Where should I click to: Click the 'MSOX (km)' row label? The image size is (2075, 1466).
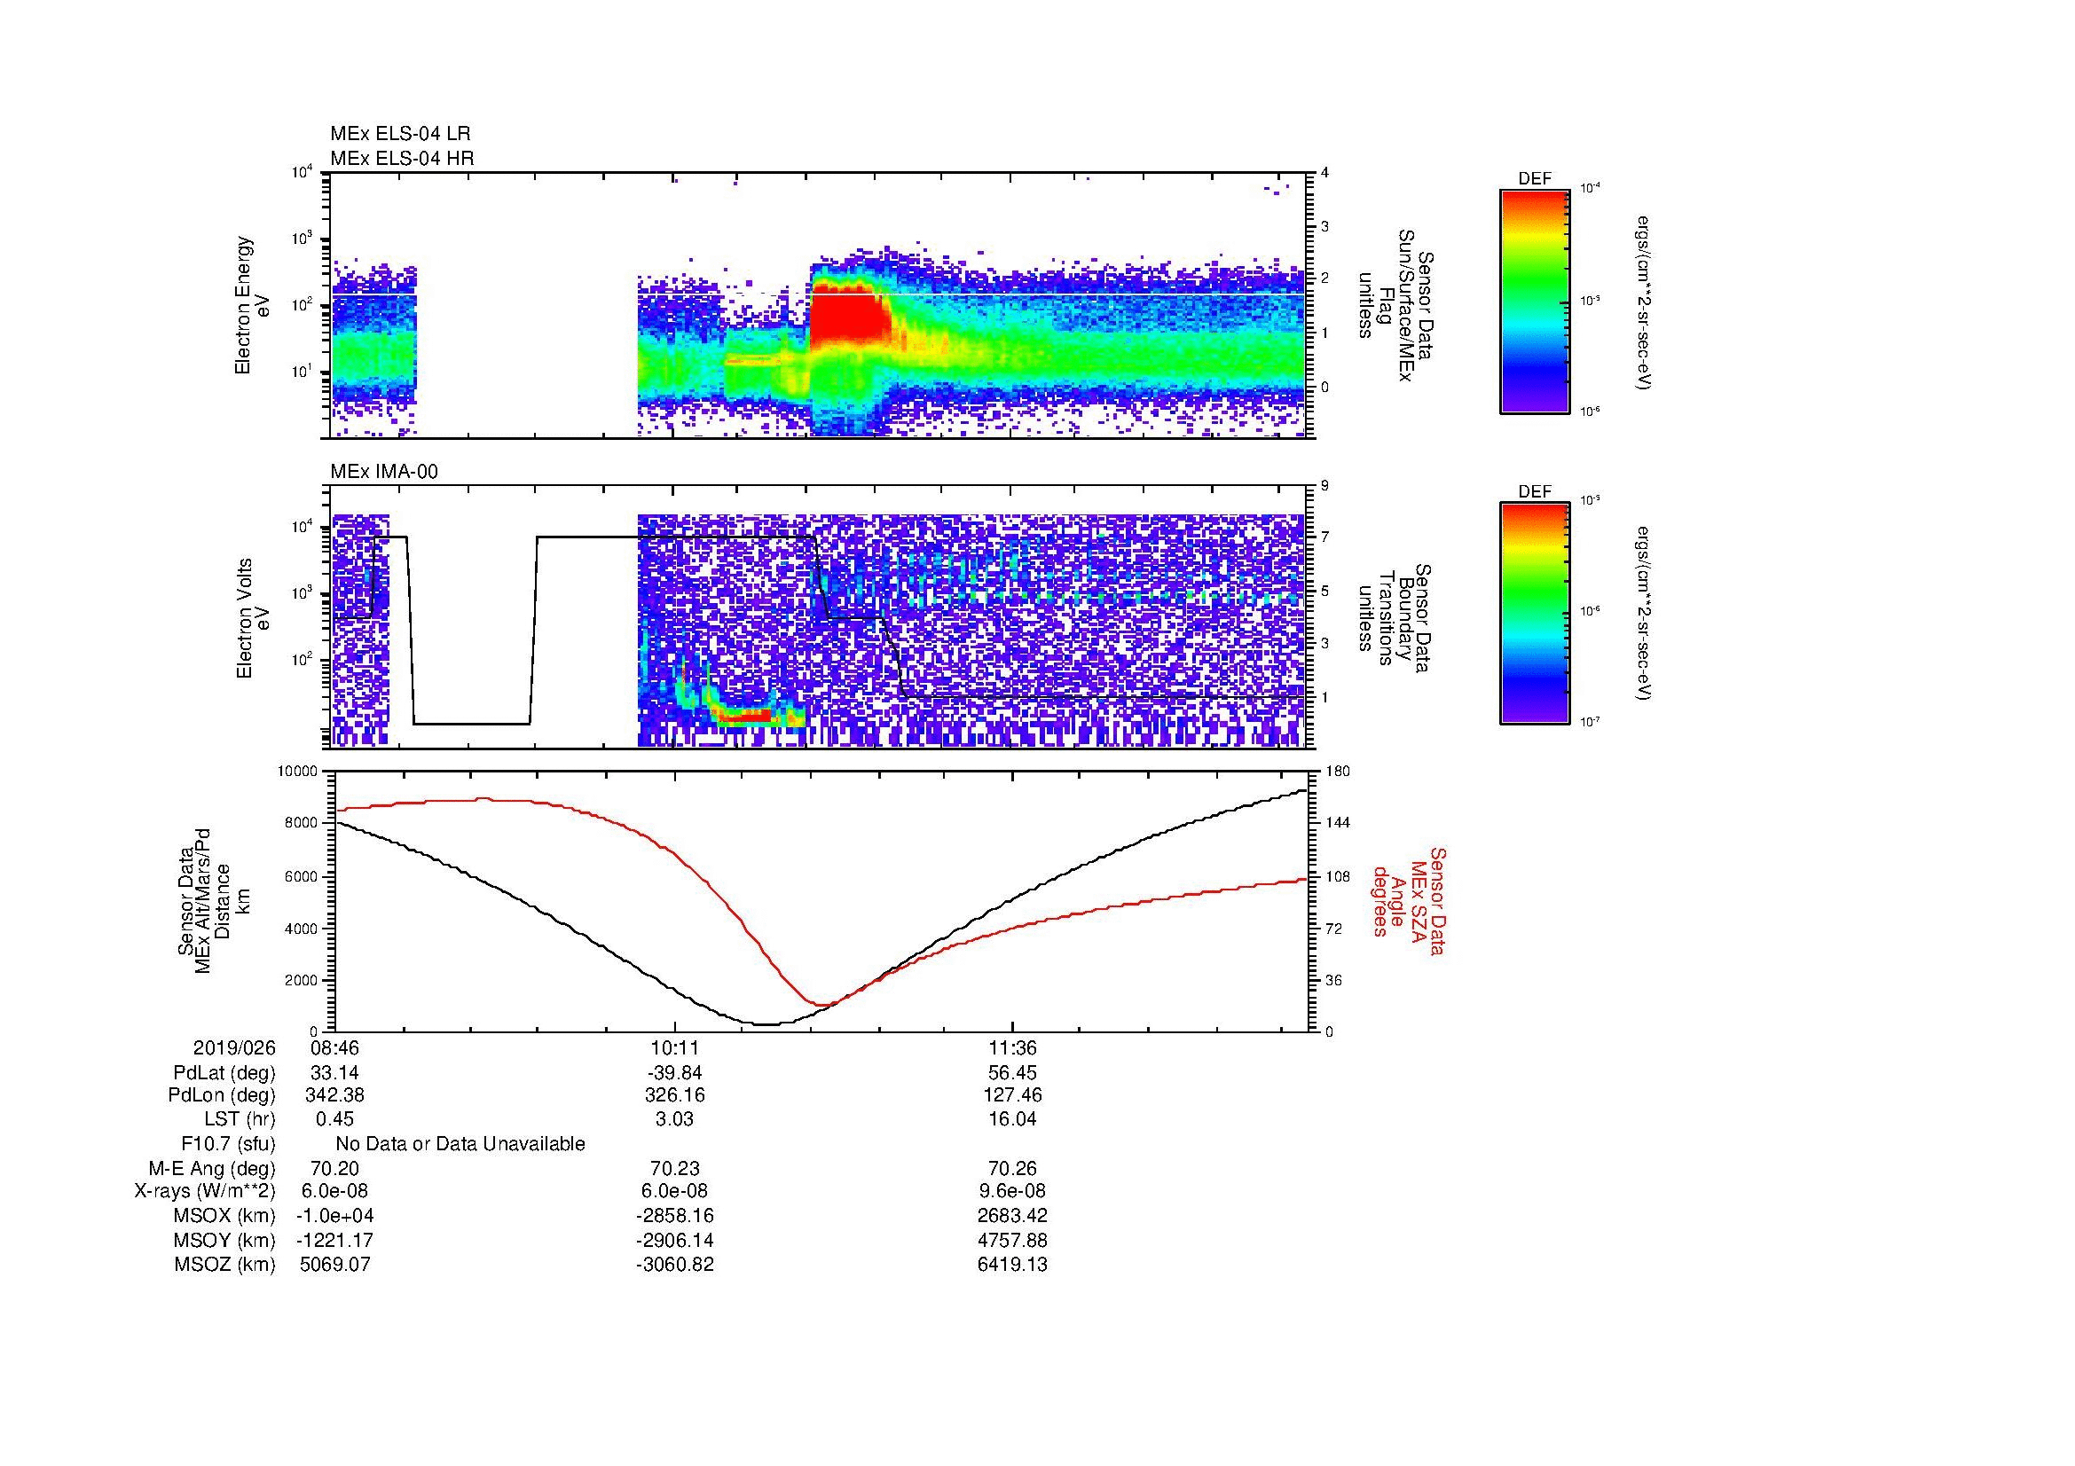pyautogui.click(x=225, y=1216)
